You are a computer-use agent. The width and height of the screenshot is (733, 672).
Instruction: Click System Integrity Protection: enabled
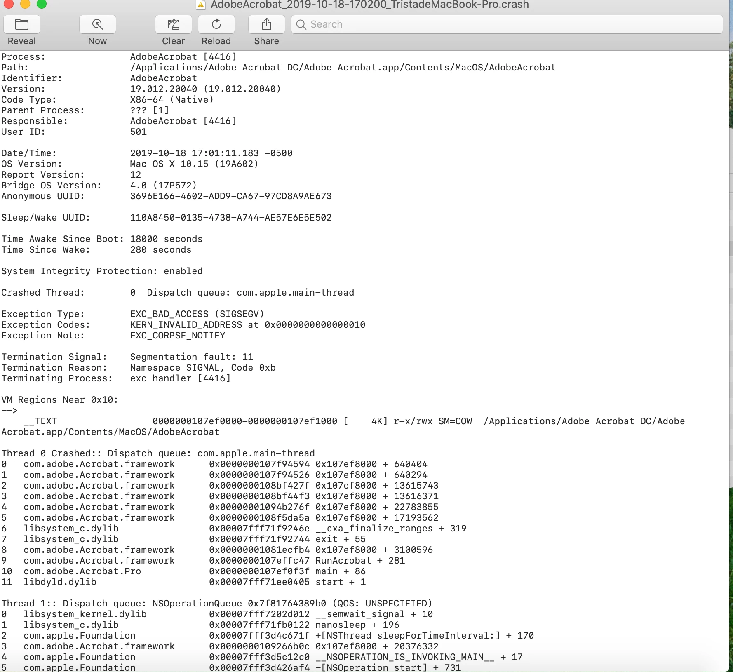(102, 271)
